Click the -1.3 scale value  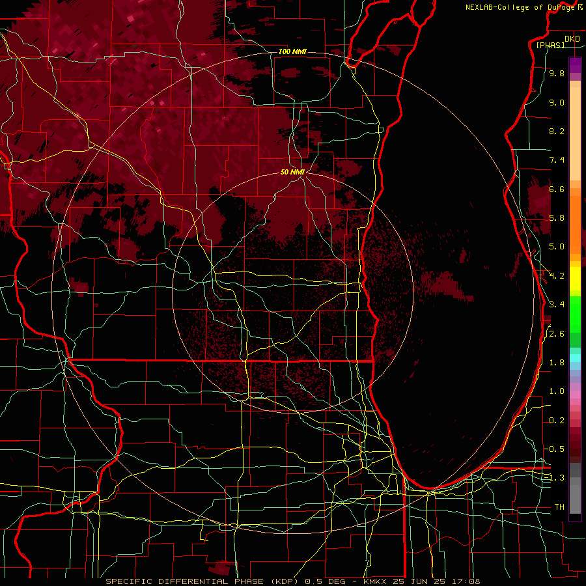(555, 478)
